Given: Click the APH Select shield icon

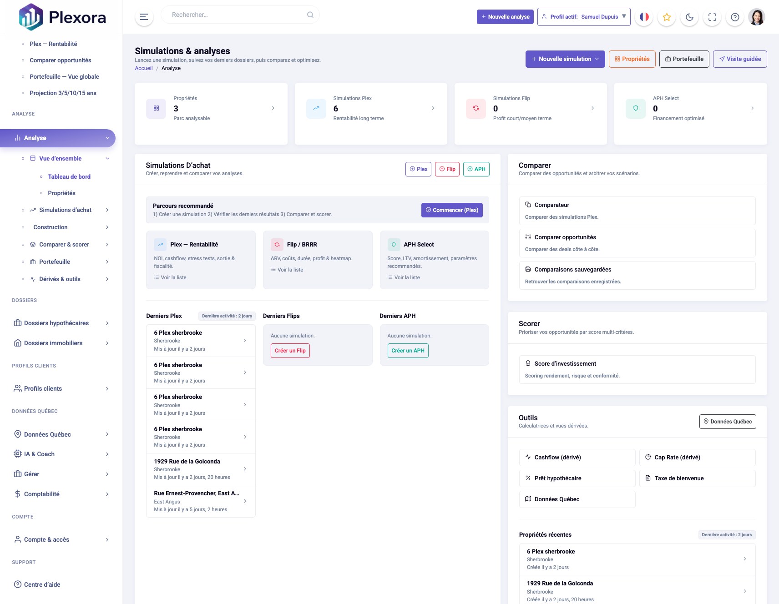Looking at the screenshot, I should tap(635, 108).
